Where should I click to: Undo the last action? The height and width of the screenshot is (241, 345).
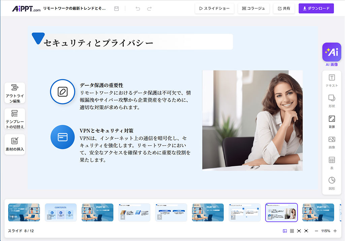[x=138, y=8]
